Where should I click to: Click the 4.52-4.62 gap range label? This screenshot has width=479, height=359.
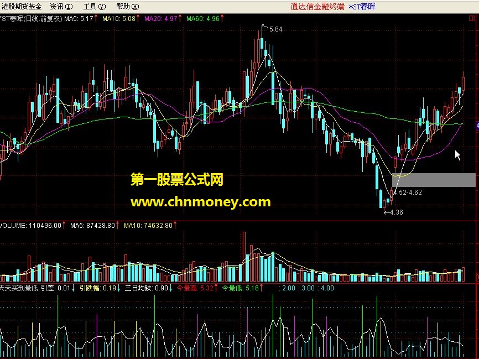click(x=408, y=192)
